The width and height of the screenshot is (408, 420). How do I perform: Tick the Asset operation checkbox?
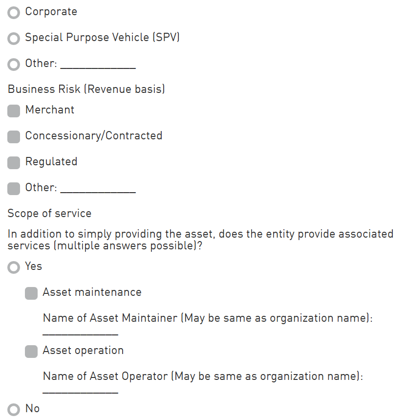[31, 352]
